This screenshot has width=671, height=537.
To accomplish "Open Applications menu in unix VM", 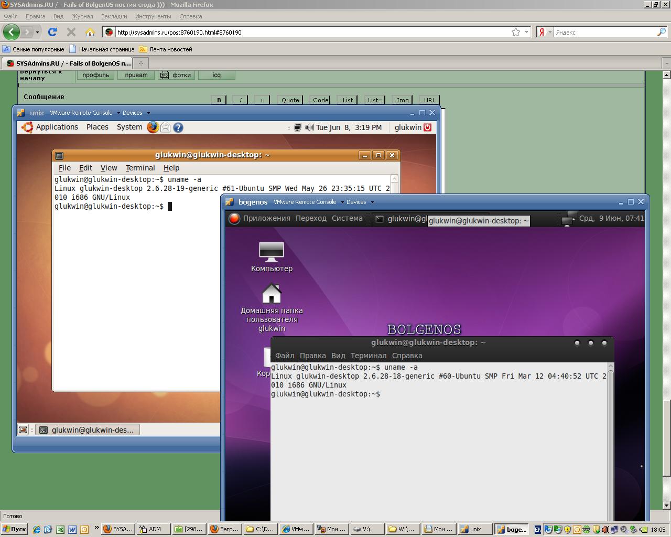I will 57,127.
